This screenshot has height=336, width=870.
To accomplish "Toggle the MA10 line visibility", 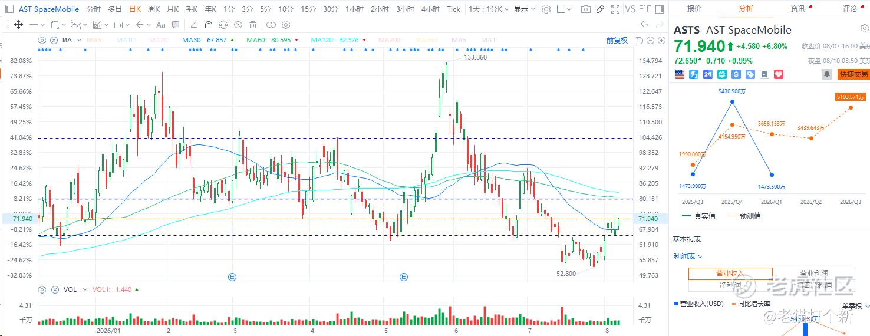I will [x=127, y=40].
